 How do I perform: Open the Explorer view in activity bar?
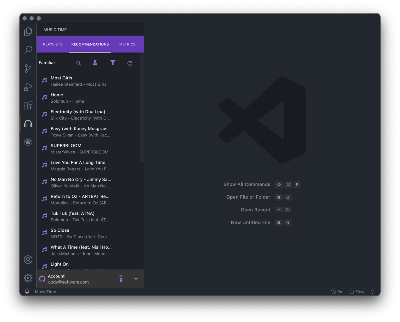click(x=28, y=32)
